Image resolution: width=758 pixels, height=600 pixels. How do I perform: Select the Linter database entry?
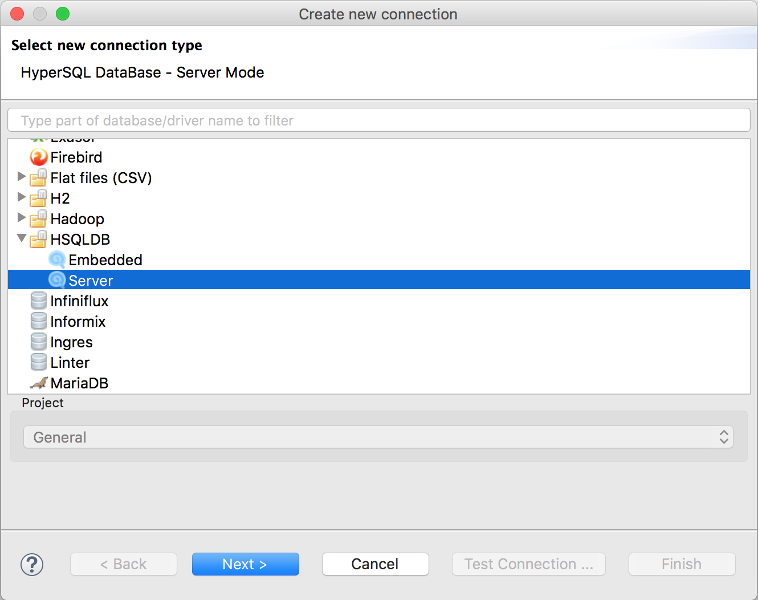click(70, 362)
